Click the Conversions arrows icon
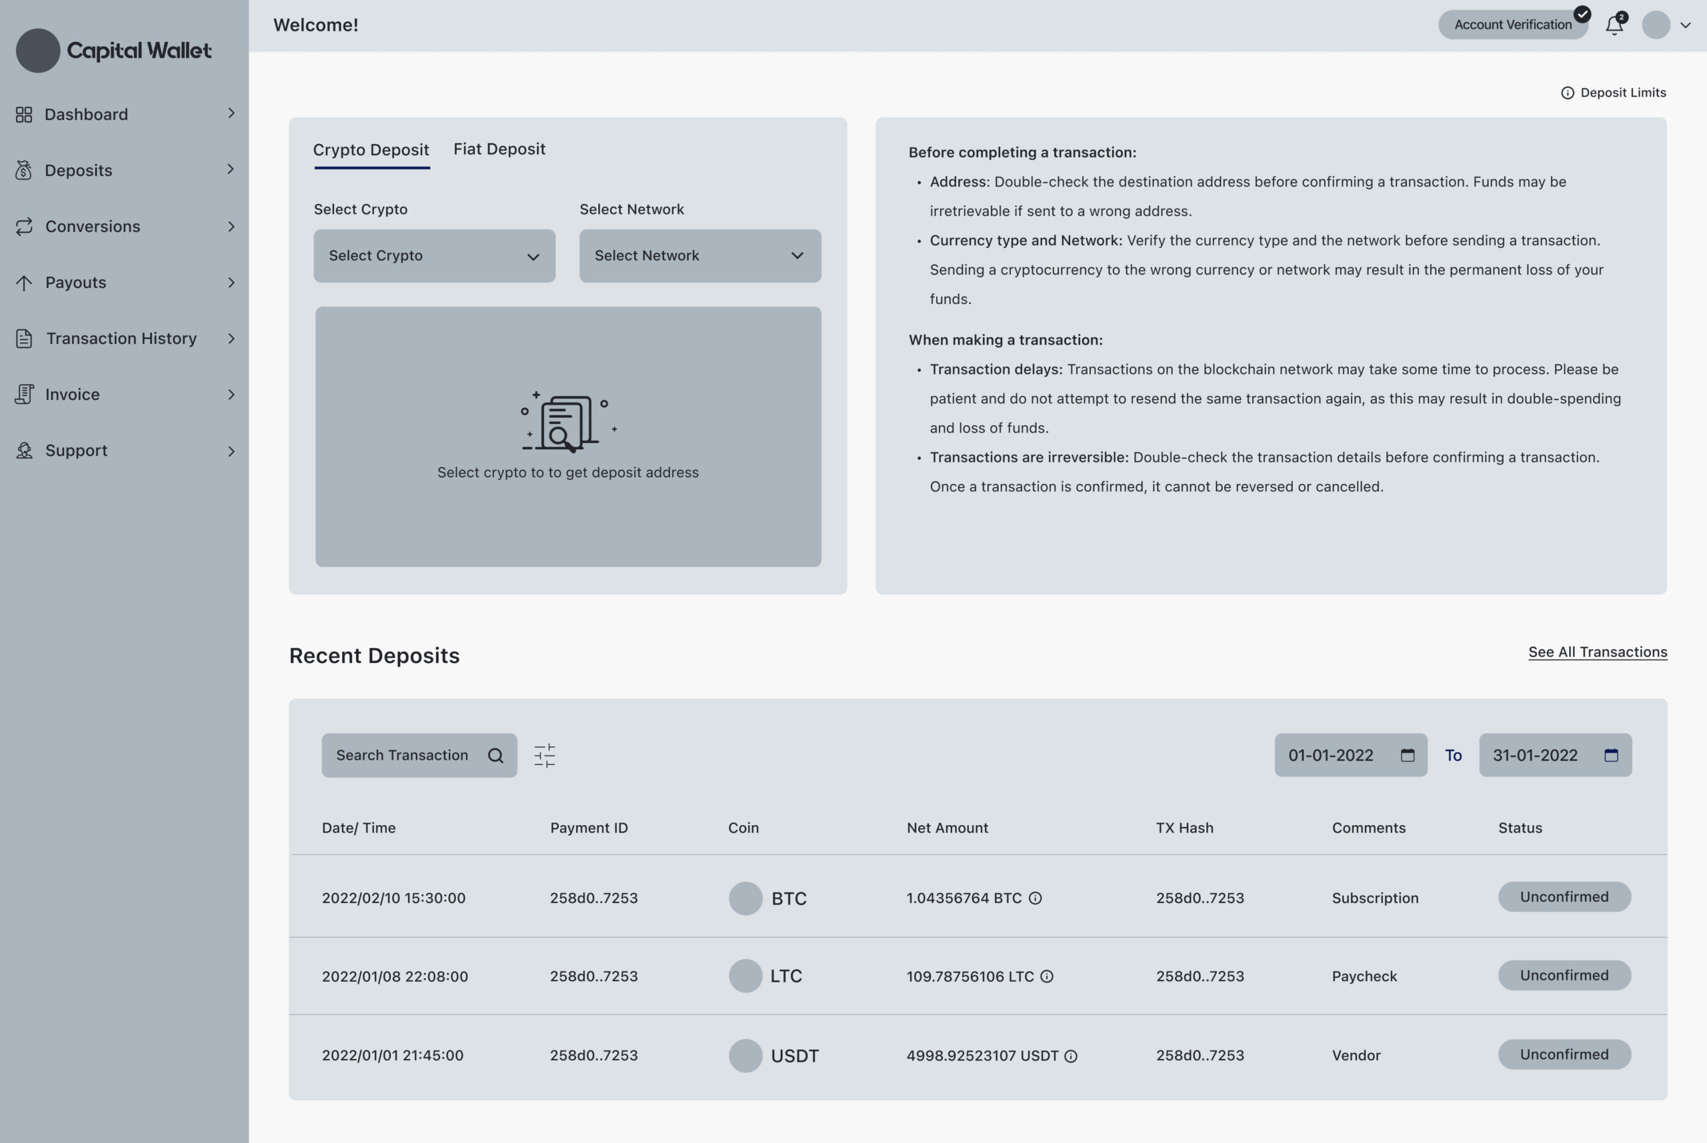 tap(24, 226)
